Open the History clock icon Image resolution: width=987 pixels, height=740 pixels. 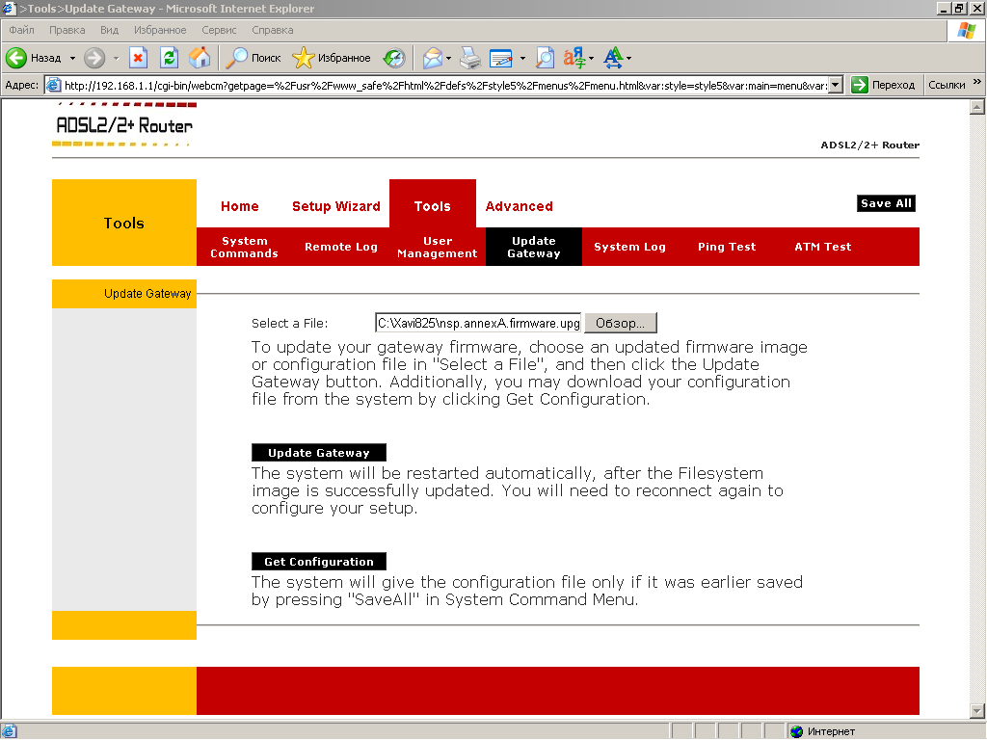tap(394, 58)
